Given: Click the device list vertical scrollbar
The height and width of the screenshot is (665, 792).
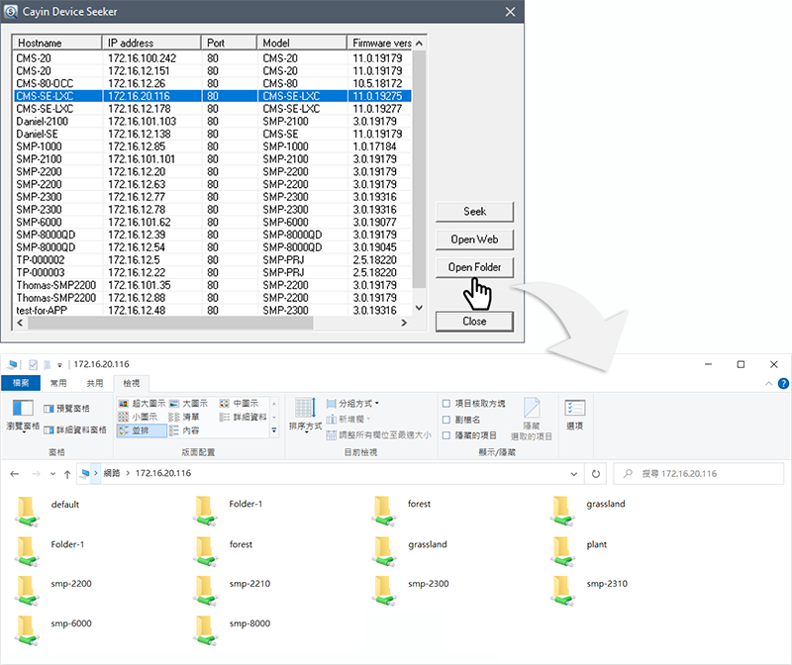Looking at the screenshot, I should pyautogui.click(x=419, y=168).
